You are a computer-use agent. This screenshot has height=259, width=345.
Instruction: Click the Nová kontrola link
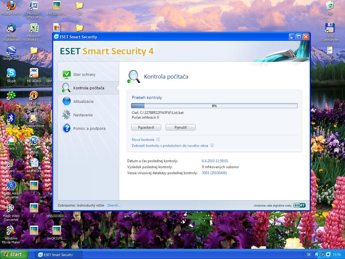tap(143, 140)
